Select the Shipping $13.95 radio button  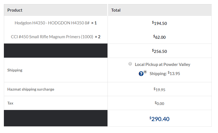[145, 72]
